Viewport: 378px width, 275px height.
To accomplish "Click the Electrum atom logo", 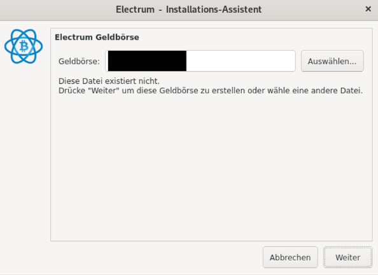I will coord(24,46).
